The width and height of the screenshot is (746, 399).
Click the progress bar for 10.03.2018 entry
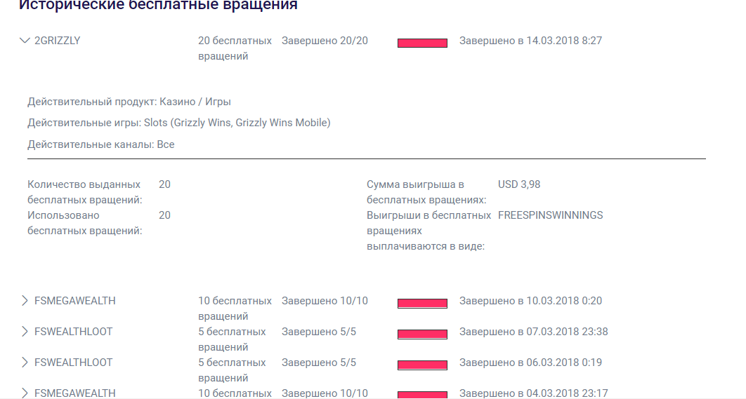[422, 304]
